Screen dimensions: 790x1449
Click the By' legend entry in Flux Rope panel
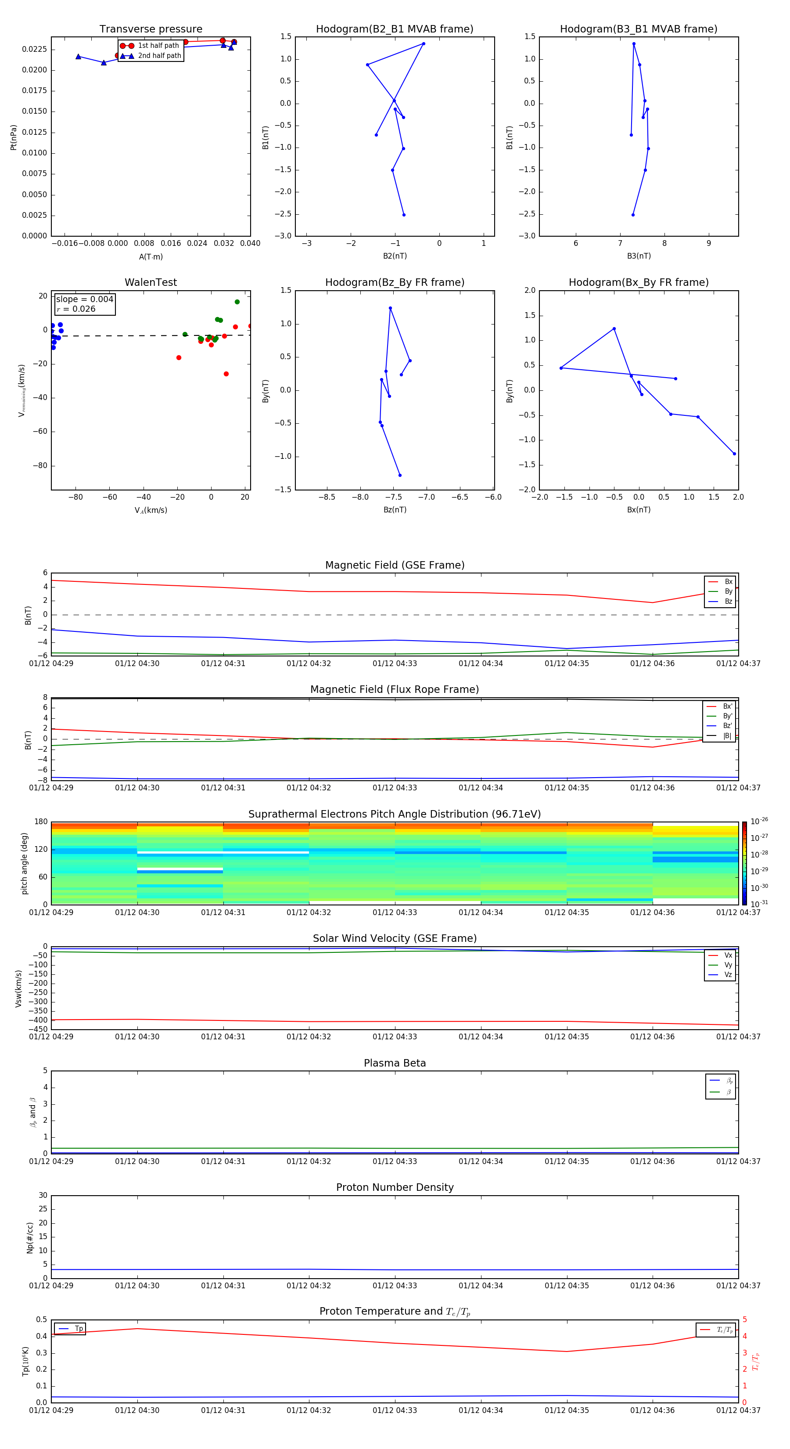(719, 716)
